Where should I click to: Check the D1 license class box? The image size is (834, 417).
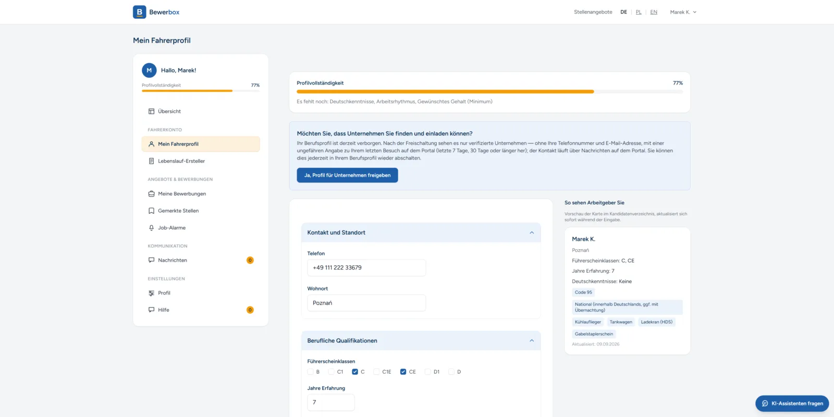click(x=428, y=372)
